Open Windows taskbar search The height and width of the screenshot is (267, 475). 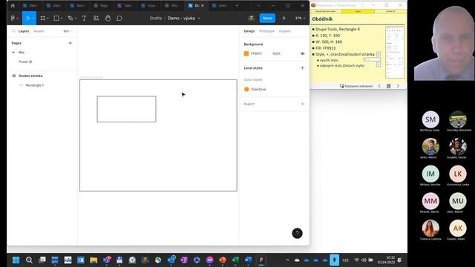29,260
